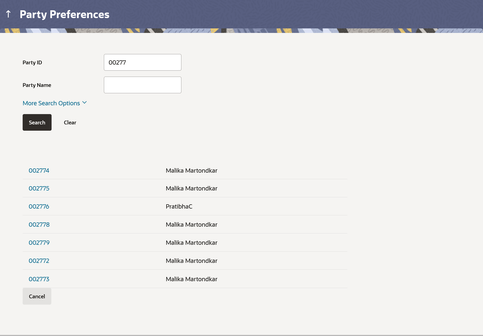Click Malika Martondkar name in 002779 row
The image size is (483, 336).
(191, 243)
